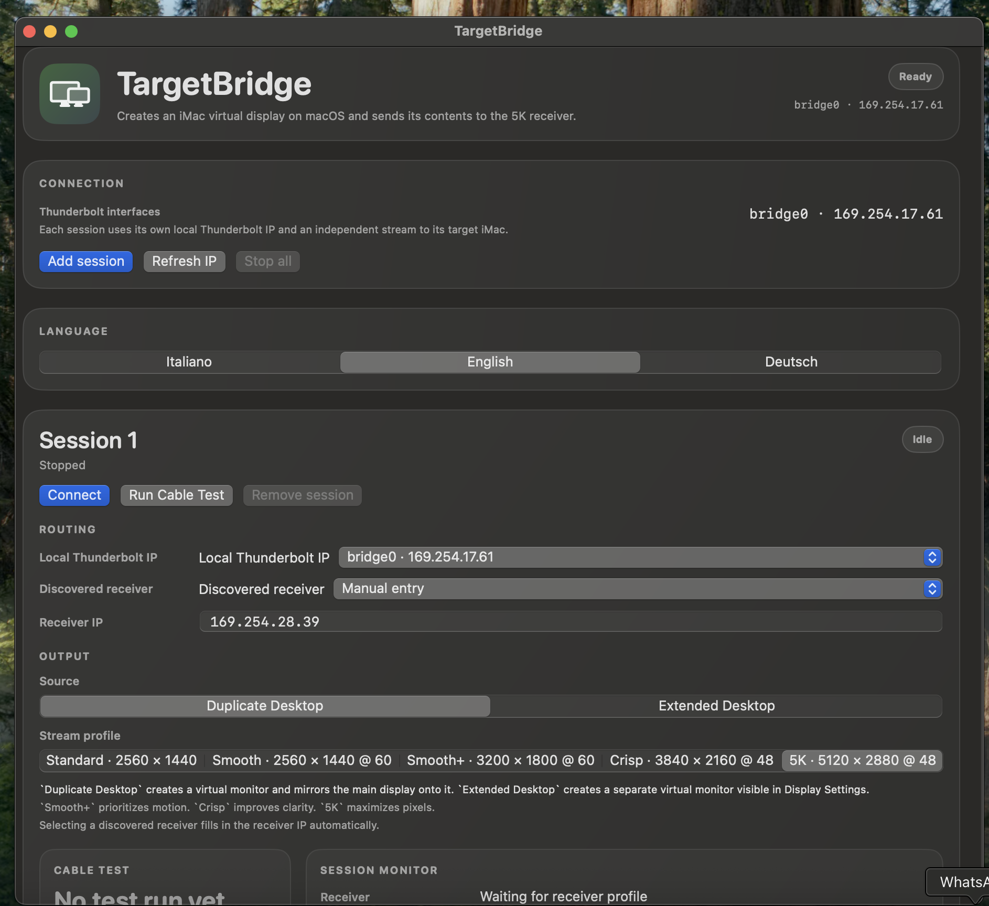Click the TargetBridge app icon in the header
This screenshot has height=906, width=989.
click(70, 94)
